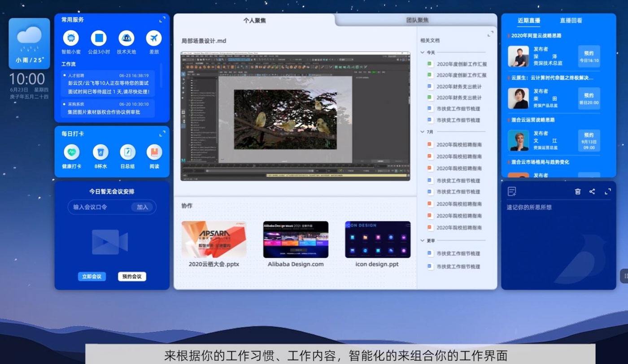Start a meeting with 立即会议

(x=92, y=277)
